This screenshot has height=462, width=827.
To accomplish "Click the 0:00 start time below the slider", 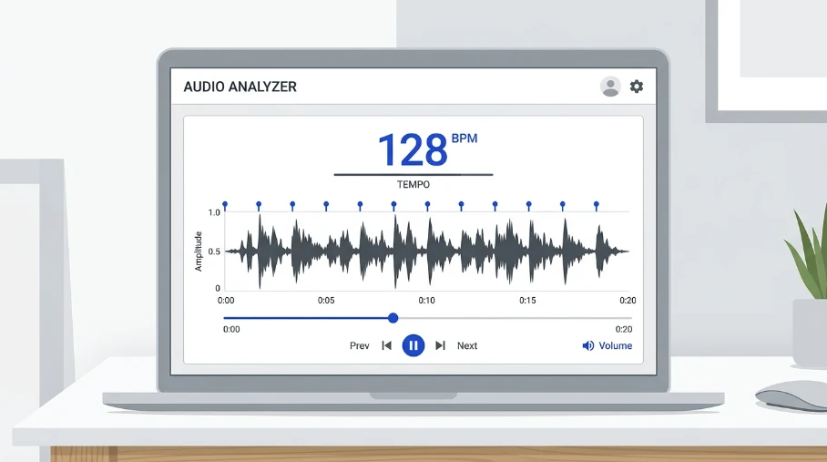I will [231, 330].
